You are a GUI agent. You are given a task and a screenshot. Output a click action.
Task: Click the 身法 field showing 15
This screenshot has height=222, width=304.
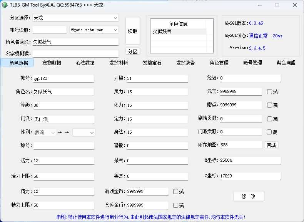pos(157,132)
